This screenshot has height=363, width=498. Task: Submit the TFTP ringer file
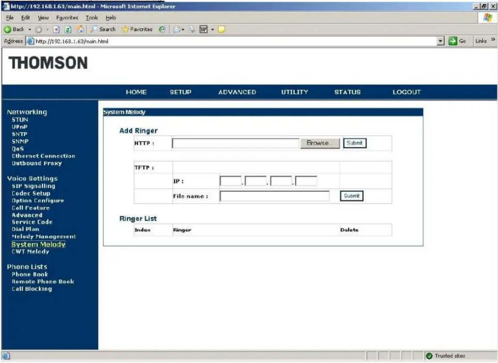[351, 195]
